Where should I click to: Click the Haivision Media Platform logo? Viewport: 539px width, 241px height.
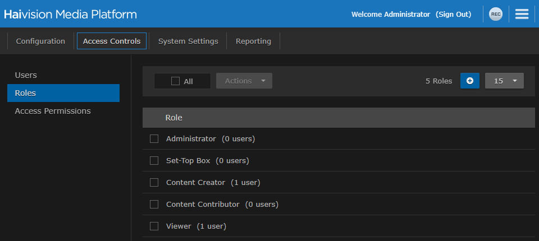click(x=70, y=15)
